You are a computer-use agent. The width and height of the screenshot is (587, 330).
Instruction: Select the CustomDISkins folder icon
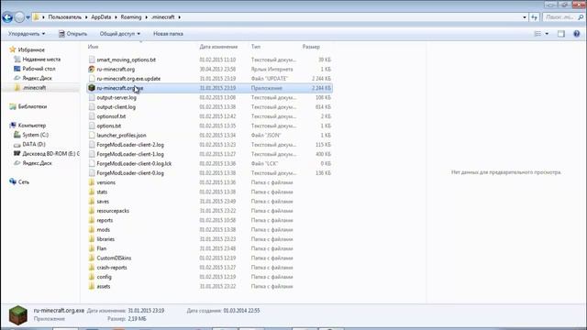(x=92, y=258)
